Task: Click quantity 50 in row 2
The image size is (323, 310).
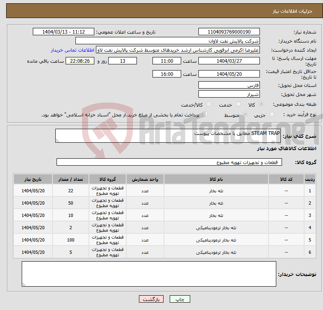Action: pos(71,203)
